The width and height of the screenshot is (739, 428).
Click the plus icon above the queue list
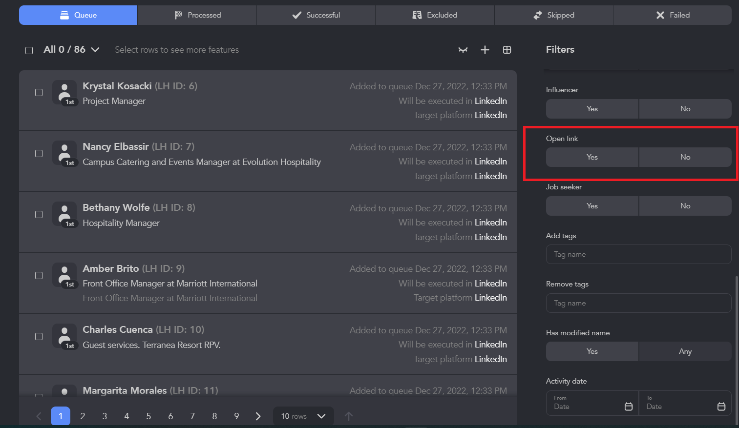[x=485, y=50]
